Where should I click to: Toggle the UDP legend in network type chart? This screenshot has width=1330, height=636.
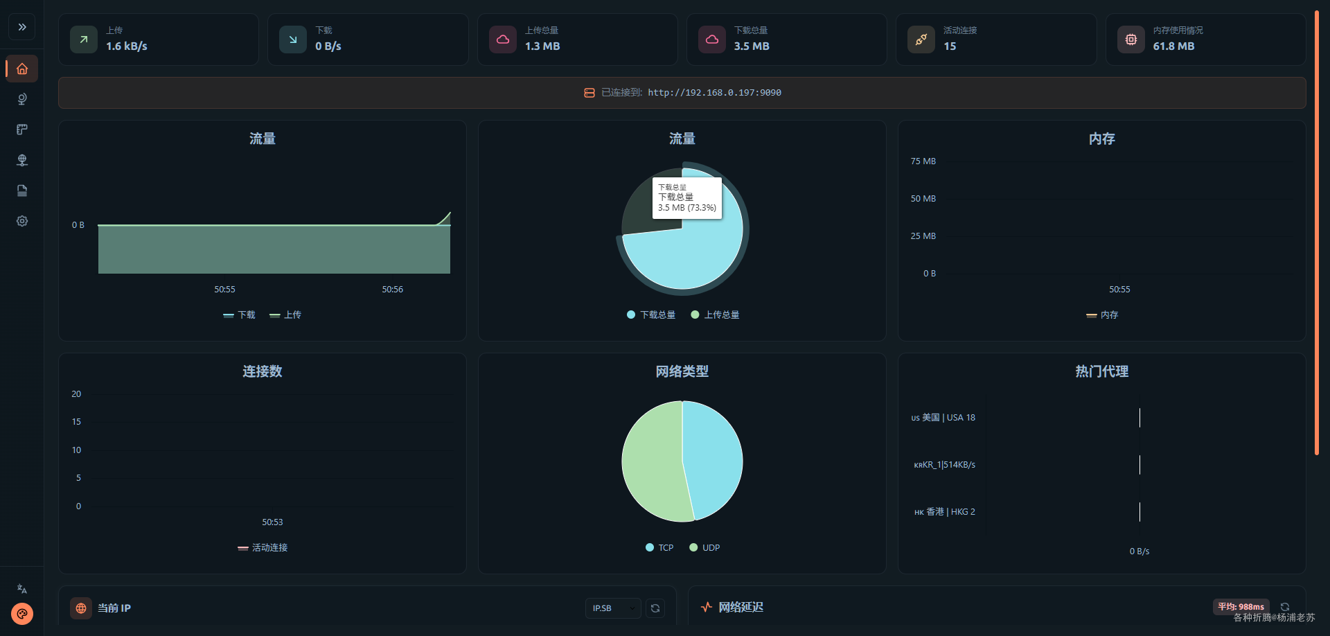tap(704, 548)
